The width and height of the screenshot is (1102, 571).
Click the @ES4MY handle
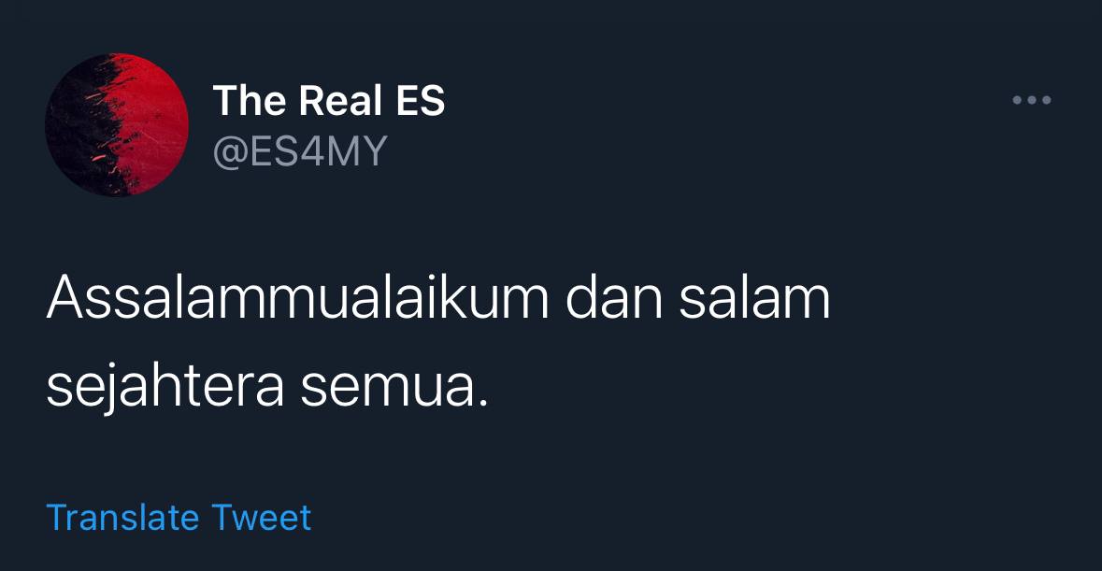tap(300, 151)
